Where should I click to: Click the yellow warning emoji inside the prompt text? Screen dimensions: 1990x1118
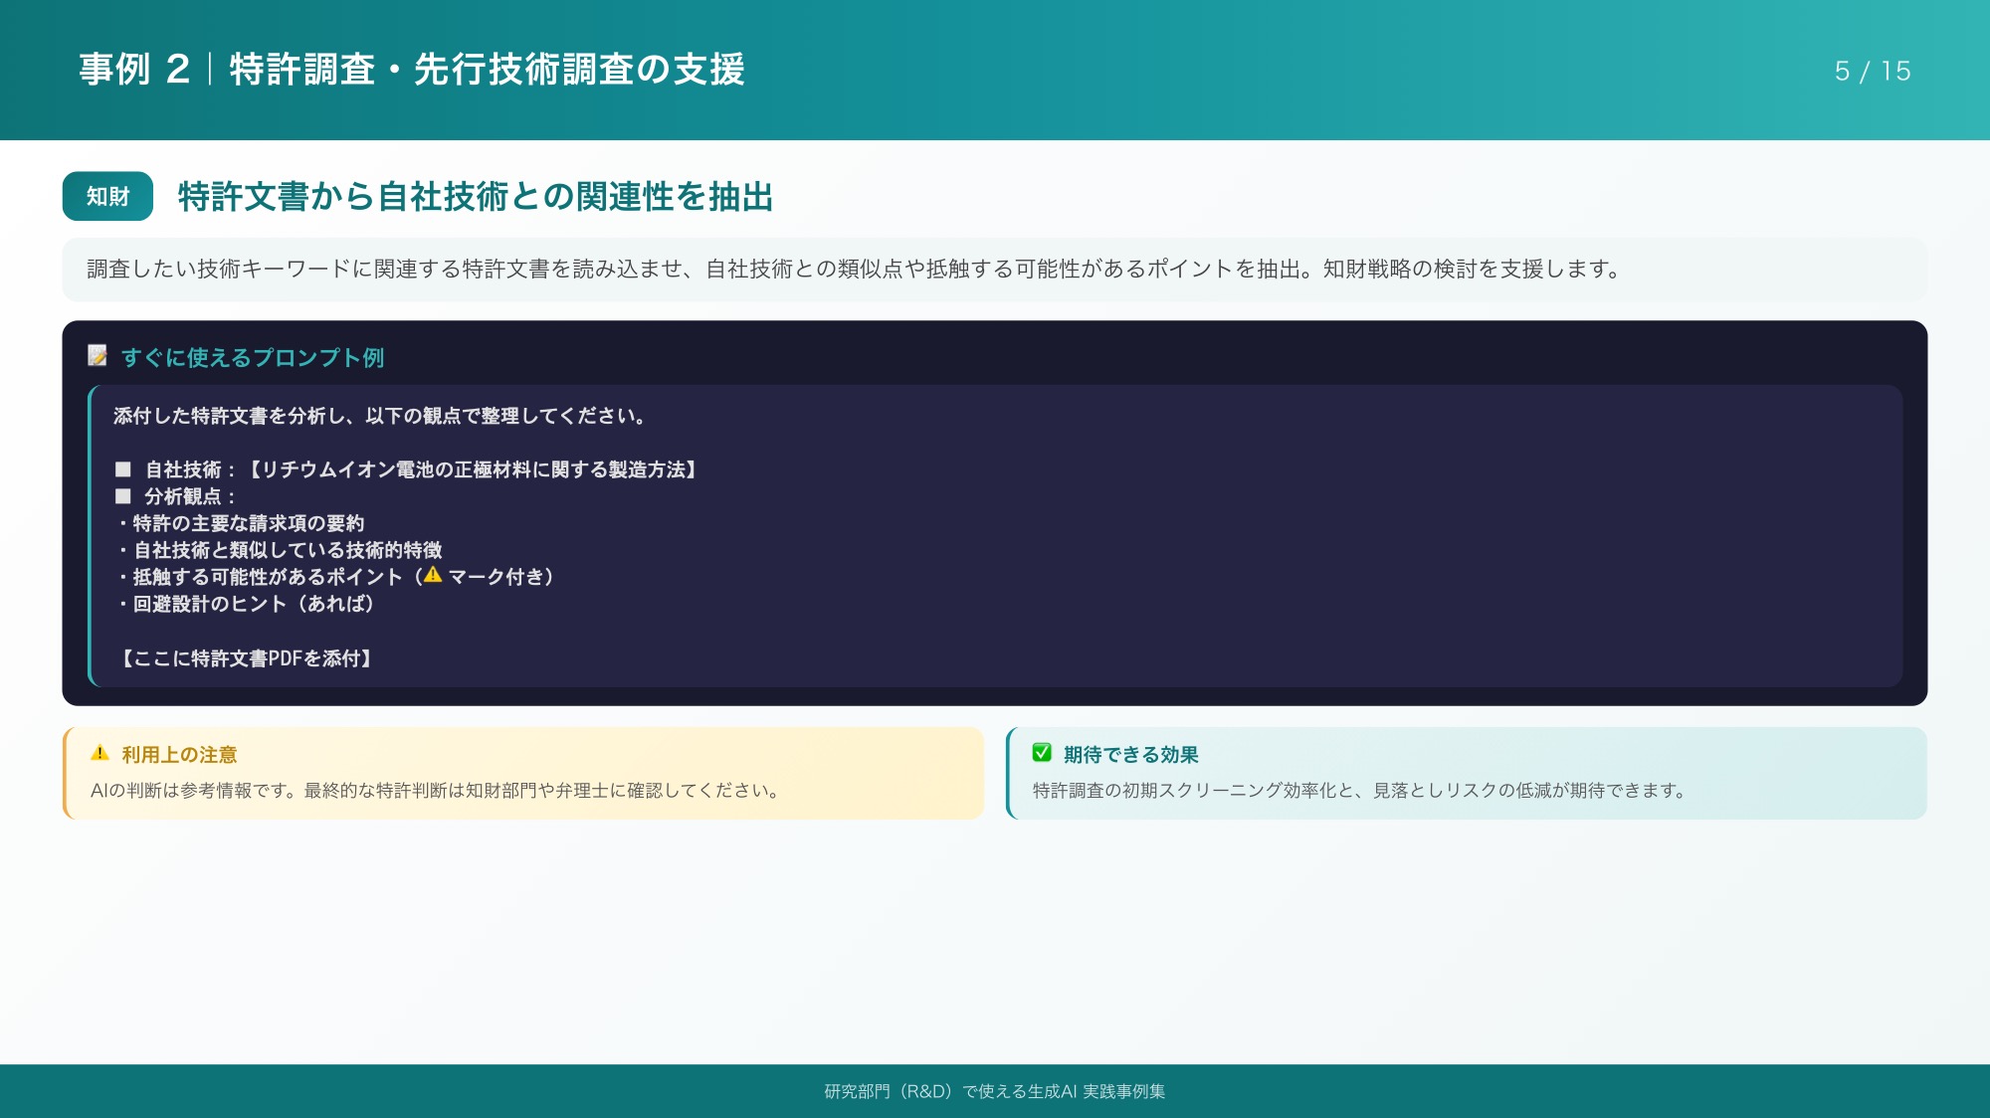pyautogui.click(x=433, y=575)
